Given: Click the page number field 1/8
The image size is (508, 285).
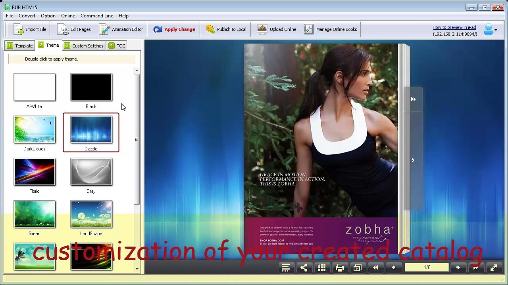Looking at the screenshot, I should pos(427,268).
